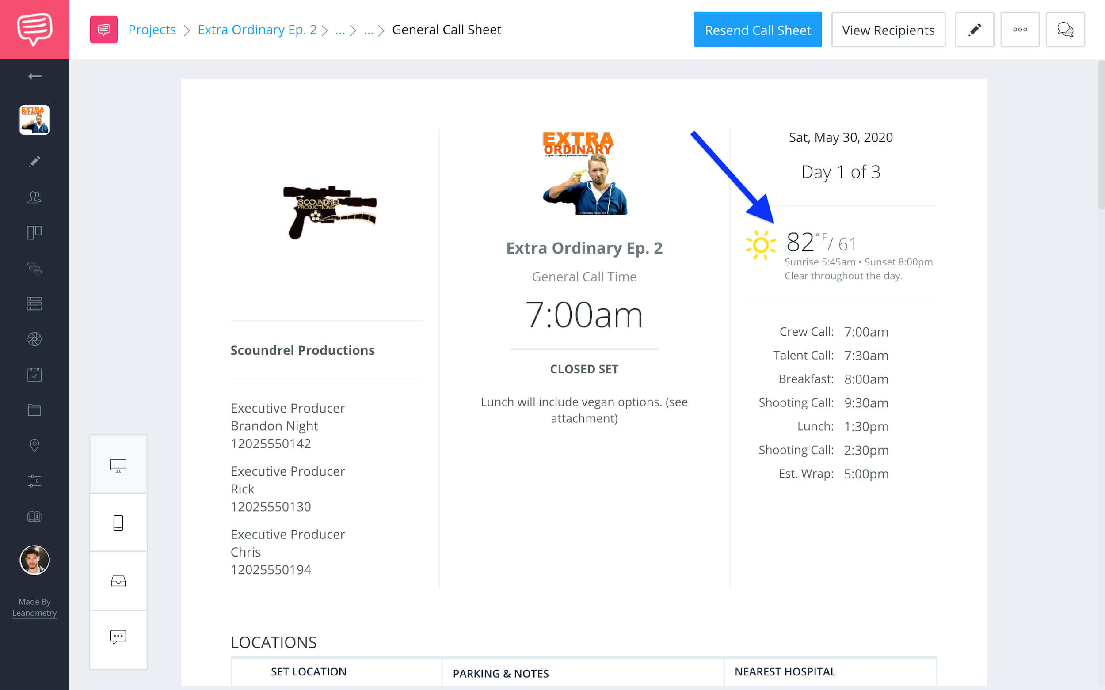Open the contacts people icon in the sidebar
Screen dimensions: 1105x690
coord(35,197)
